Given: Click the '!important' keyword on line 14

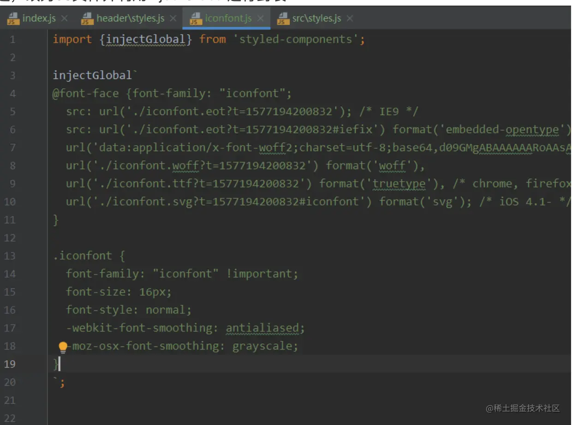Looking at the screenshot, I should (x=259, y=273).
